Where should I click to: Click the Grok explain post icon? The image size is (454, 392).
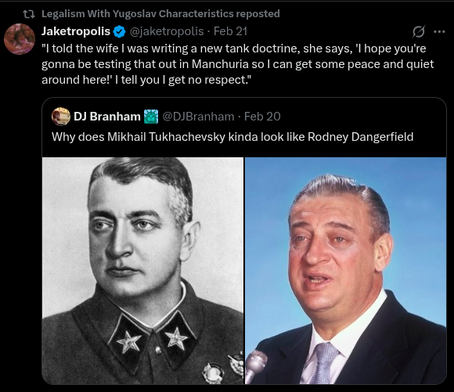pos(419,31)
